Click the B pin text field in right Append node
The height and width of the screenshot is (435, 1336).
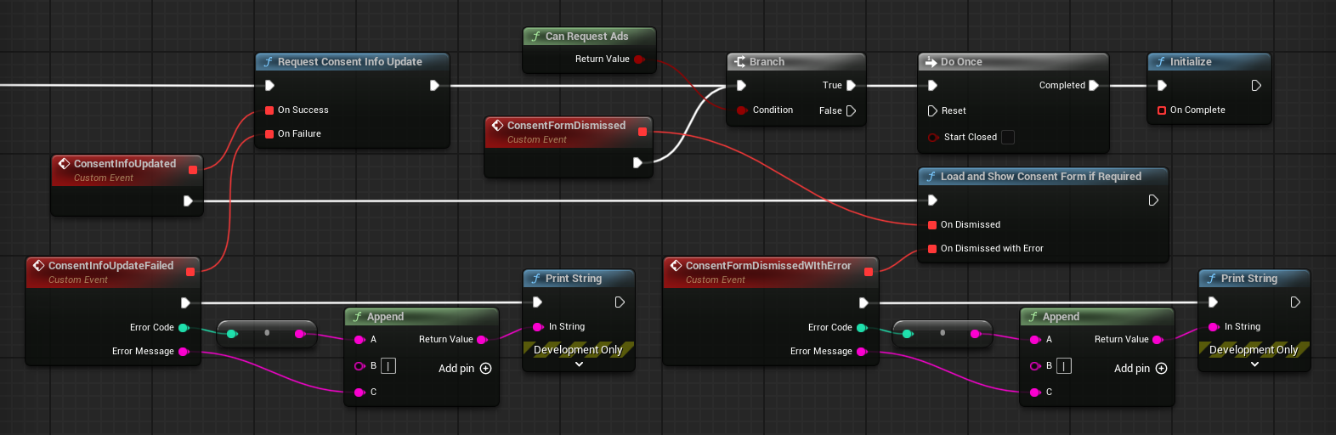(x=1064, y=366)
